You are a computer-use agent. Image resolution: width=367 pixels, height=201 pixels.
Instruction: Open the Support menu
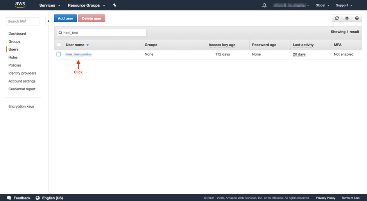tap(344, 5)
